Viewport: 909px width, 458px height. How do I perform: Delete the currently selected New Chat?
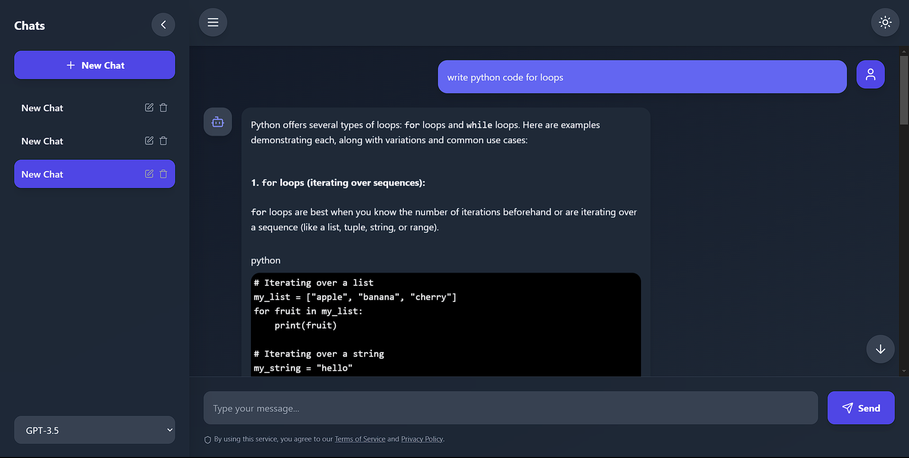pyautogui.click(x=163, y=174)
